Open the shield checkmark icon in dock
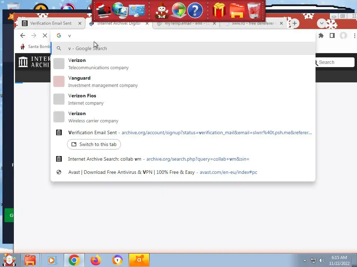357x267 pixels. pos(178,10)
